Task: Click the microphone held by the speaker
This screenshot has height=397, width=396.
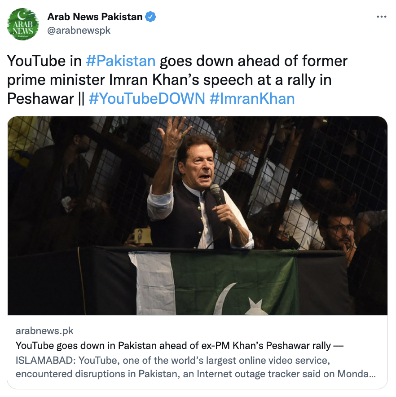Action: (216, 194)
